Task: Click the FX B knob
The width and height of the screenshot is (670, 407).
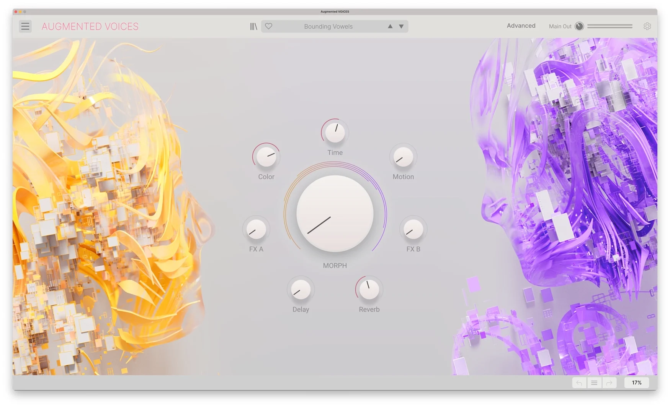Action: click(x=413, y=229)
